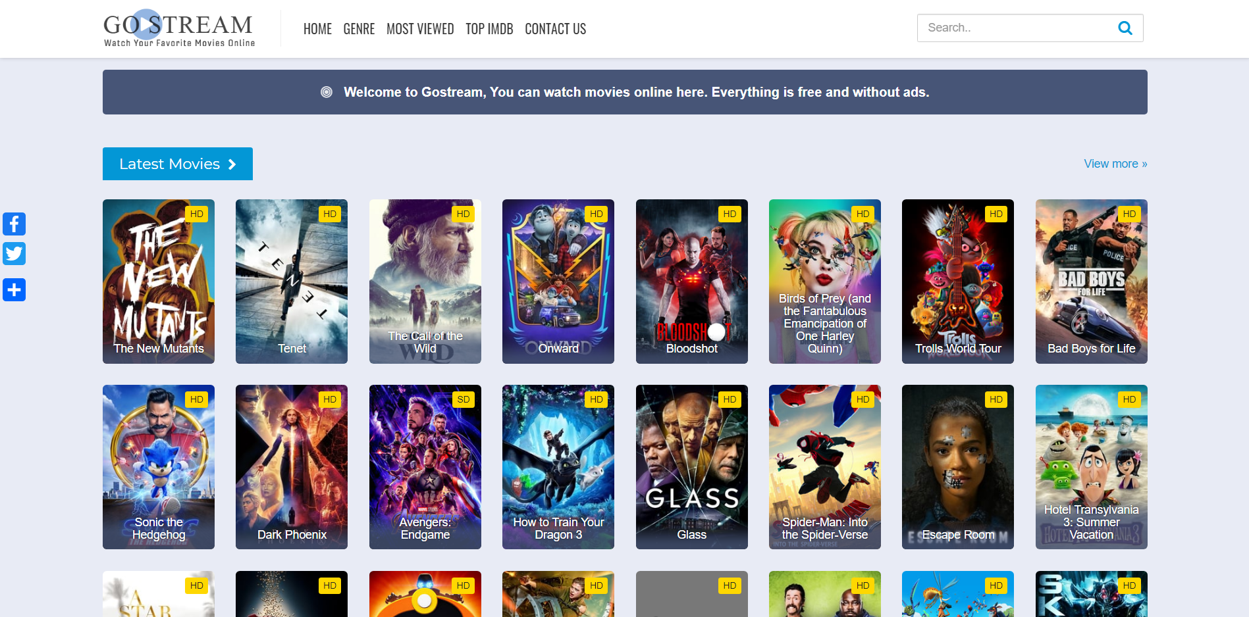Click the Home menu item
The image size is (1249, 617).
(x=317, y=29)
